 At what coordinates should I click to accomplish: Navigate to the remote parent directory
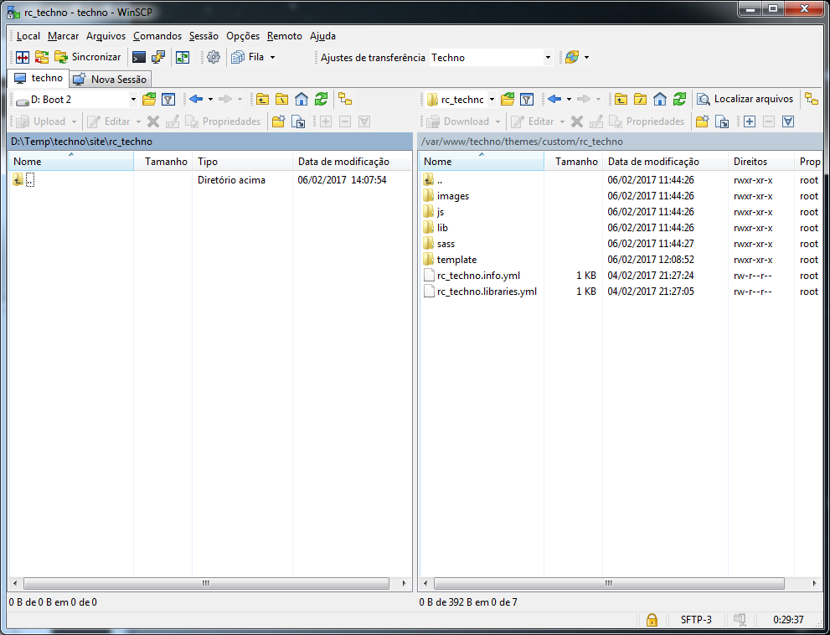(x=620, y=99)
